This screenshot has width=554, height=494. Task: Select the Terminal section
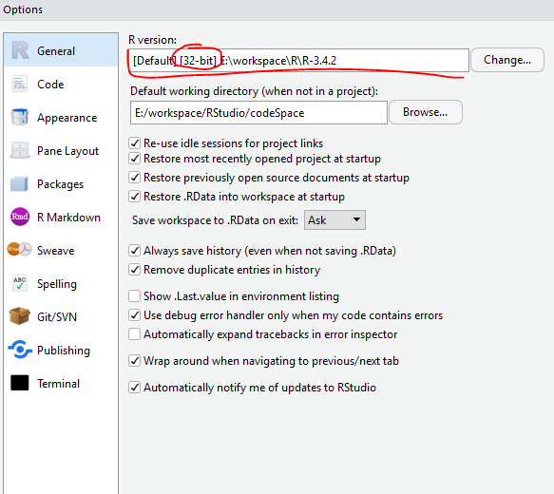click(x=61, y=383)
